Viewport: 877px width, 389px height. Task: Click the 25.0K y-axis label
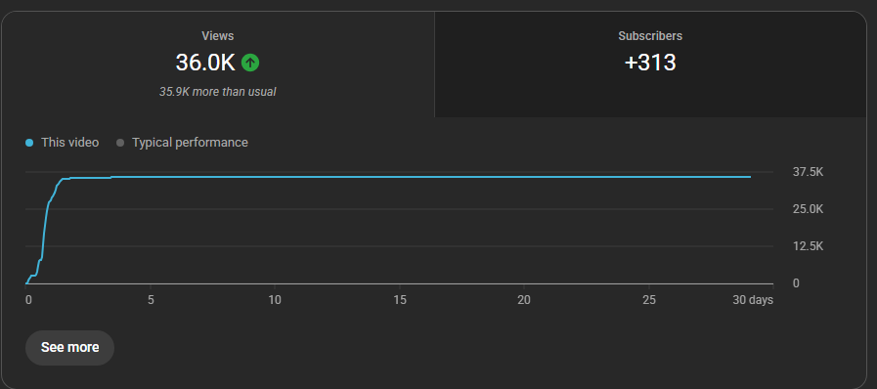tap(808, 209)
